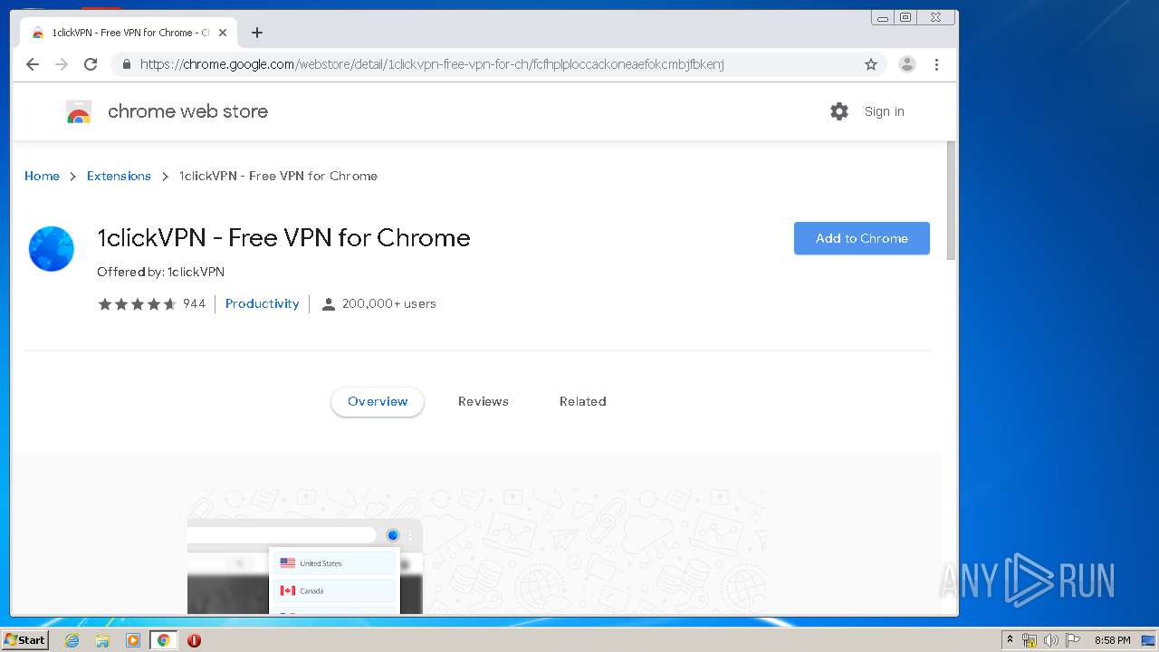Switch to the Reviews tab
This screenshot has height=652, width=1159.
(x=484, y=401)
